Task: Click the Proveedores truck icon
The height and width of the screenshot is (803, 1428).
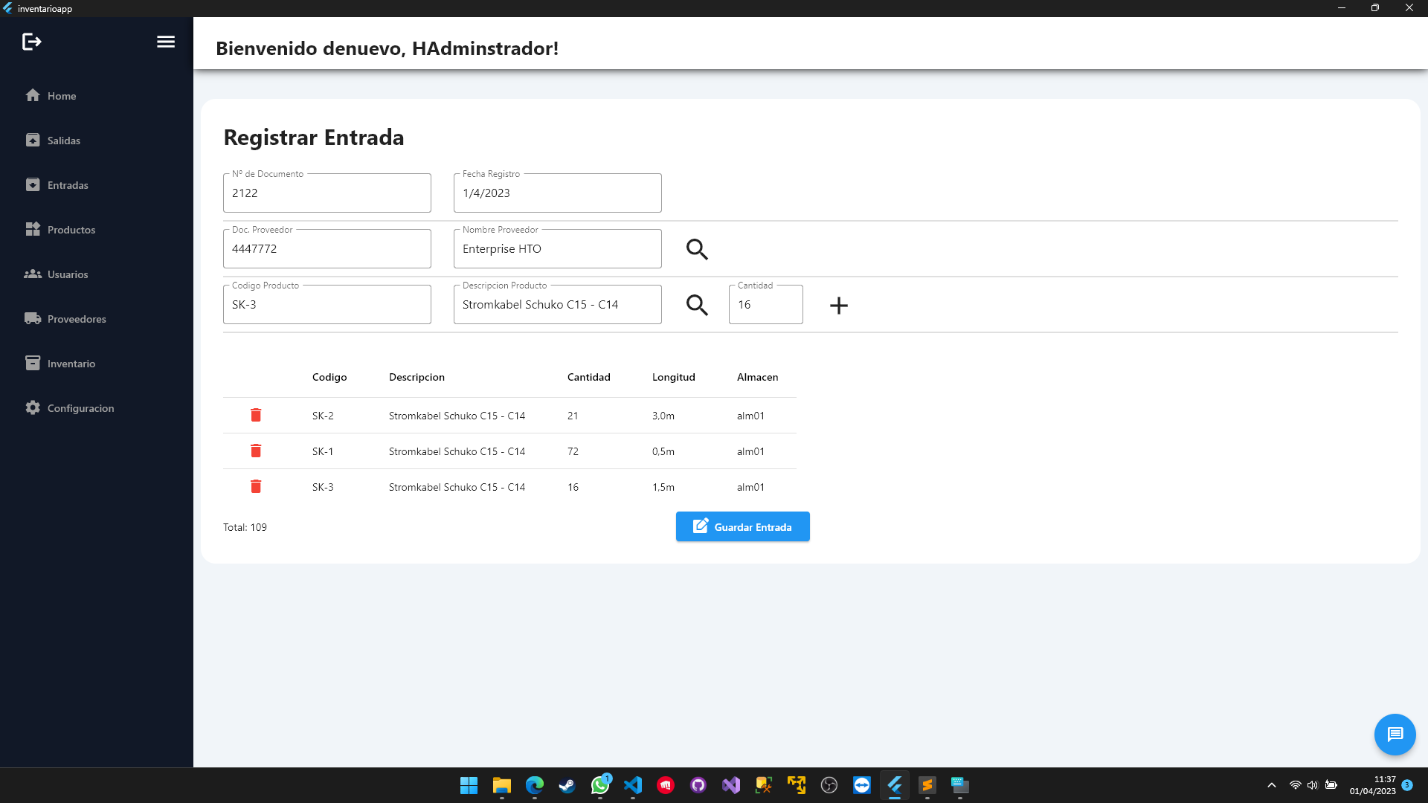Action: tap(33, 318)
